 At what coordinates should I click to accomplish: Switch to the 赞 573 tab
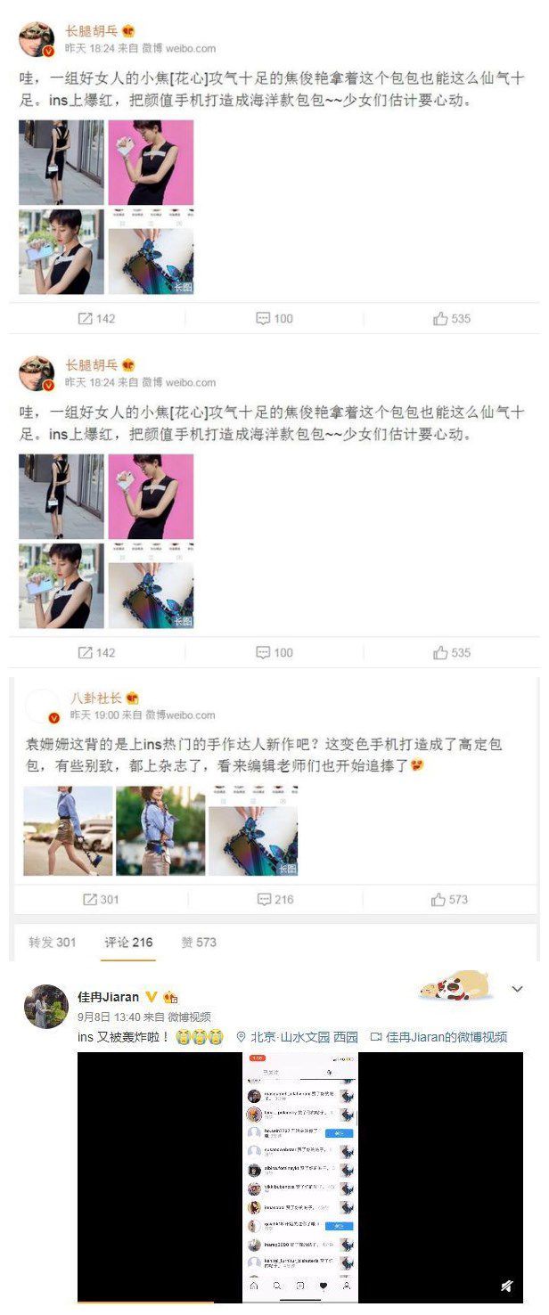[x=199, y=942]
